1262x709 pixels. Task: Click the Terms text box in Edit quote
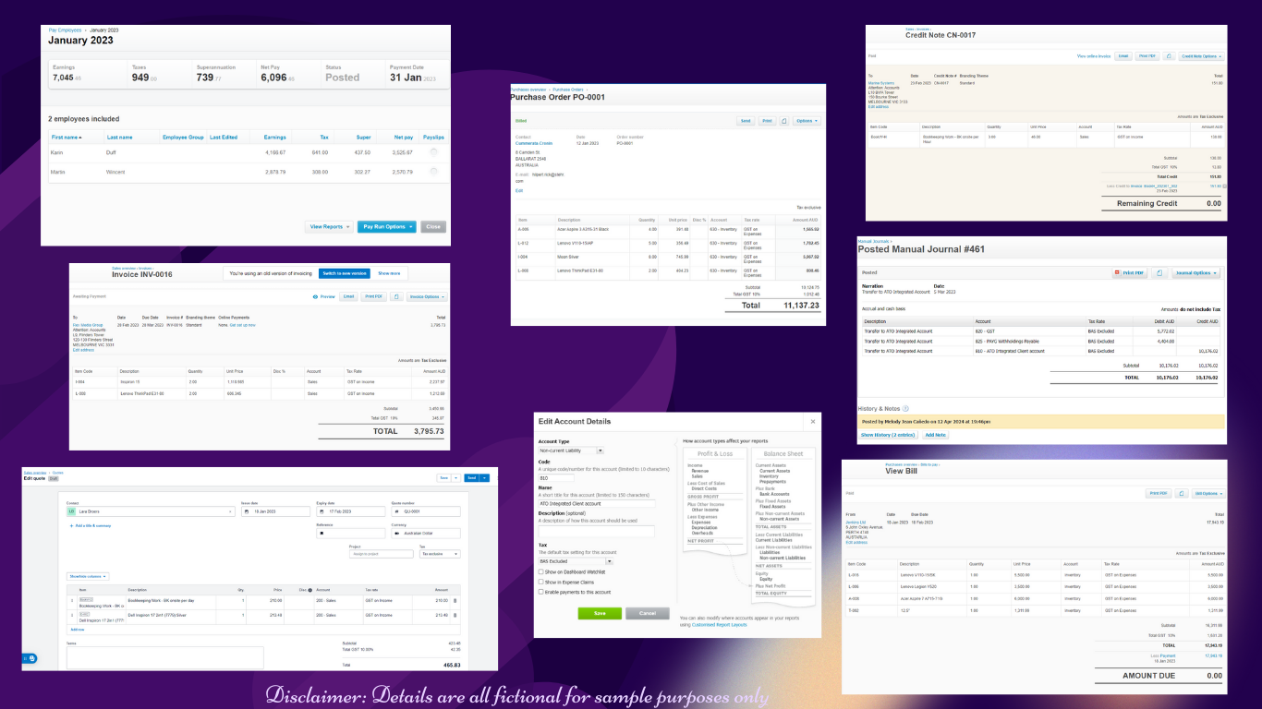pos(164,657)
